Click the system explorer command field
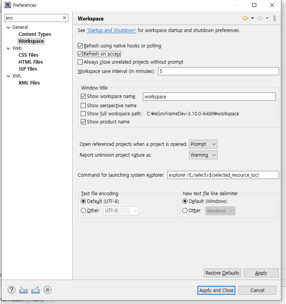Image resolution: width=286 pixels, height=304 pixels. [223, 175]
